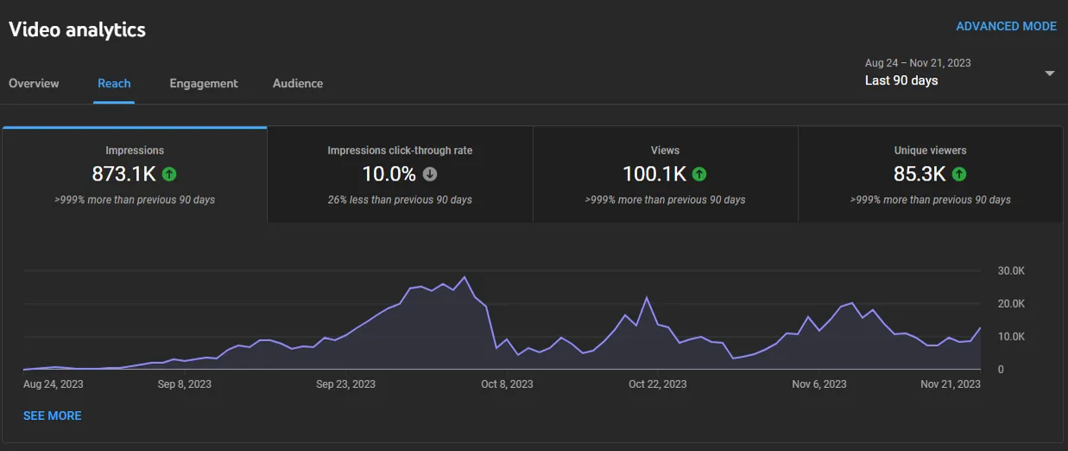Open the Audience tab
1068x451 pixels.
pyautogui.click(x=298, y=83)
